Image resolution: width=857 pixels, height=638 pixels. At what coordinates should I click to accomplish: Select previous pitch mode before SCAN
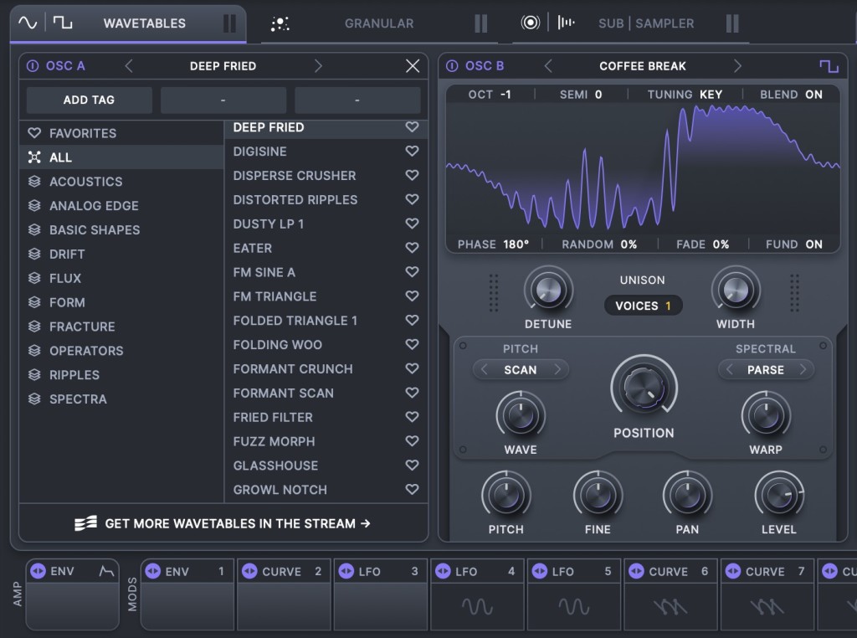pyautogui.click(x=484, y=369)
